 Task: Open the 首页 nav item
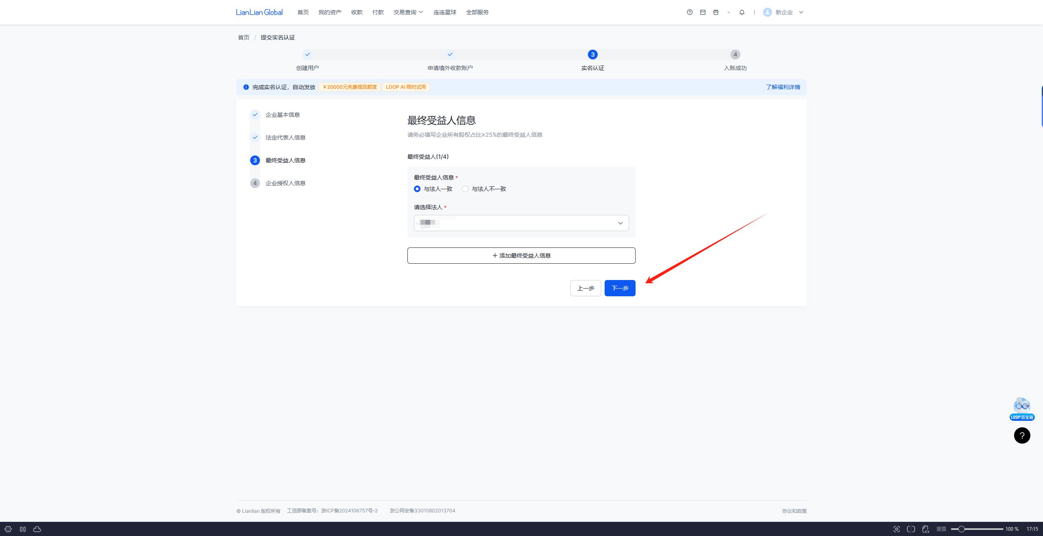pos(303,12)
